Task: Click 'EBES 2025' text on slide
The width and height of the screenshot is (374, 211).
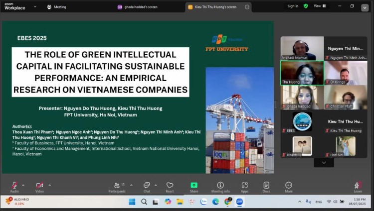Action: [x=32, y=38]
